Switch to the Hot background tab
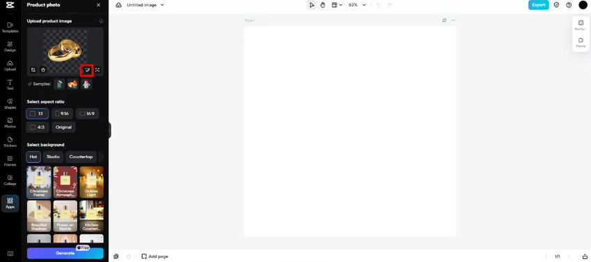The width and height of the screenshot is (591, 262). pos(33,157)
